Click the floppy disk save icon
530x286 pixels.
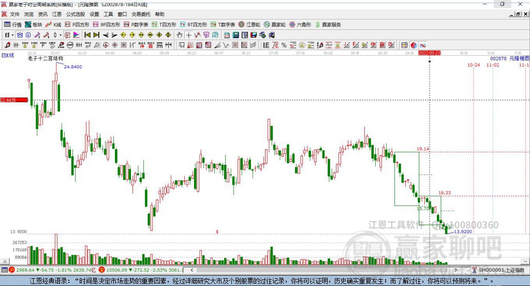pos(254,35)
